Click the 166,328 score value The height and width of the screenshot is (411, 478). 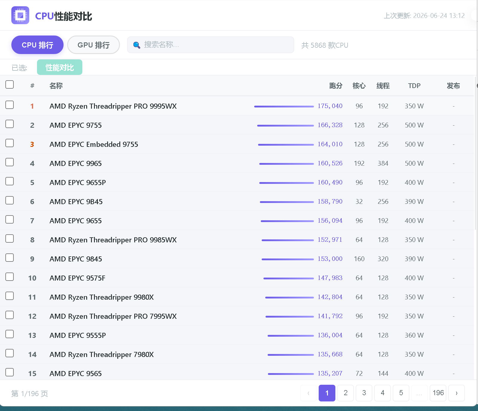tap(330, 125)
